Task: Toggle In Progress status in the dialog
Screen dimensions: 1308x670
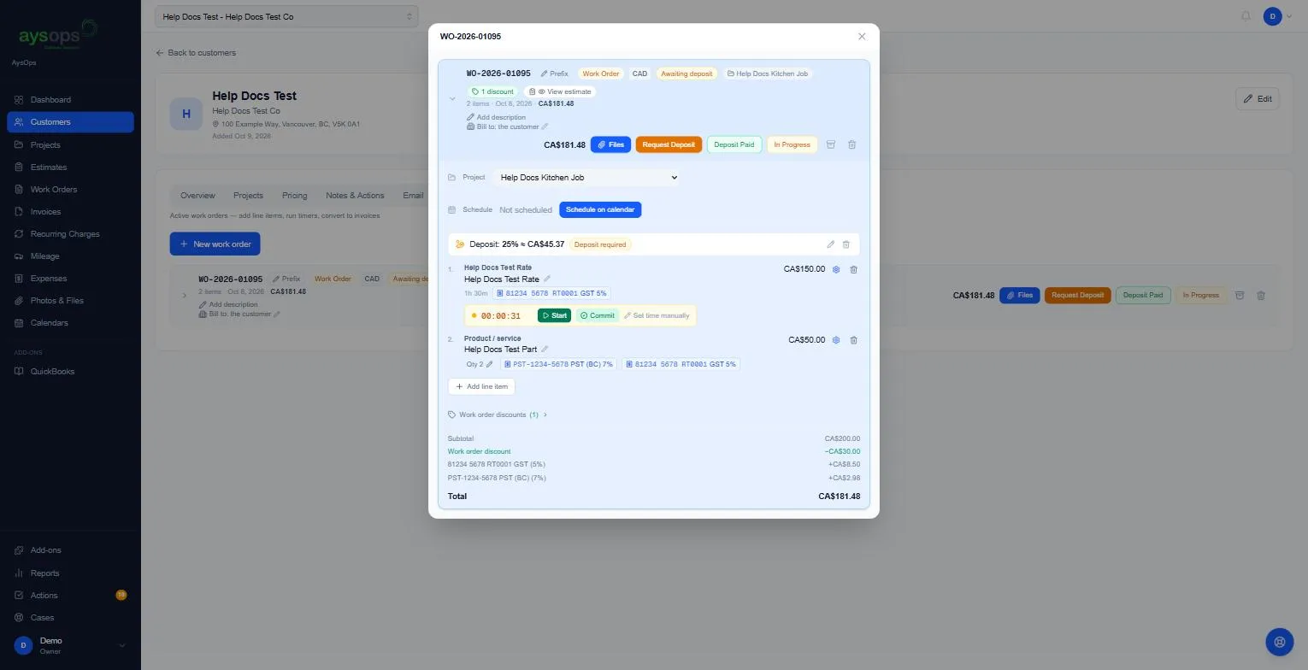Action: (792, 144)
